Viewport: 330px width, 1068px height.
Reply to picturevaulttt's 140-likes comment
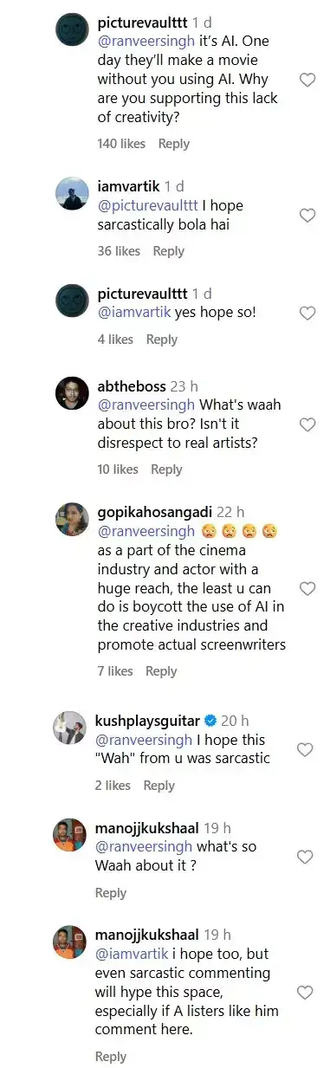(x=174, y=144)
